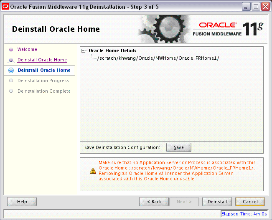Click the current step blue circle indicator
This screenshot has width=272, height=220.
point(11,70)
